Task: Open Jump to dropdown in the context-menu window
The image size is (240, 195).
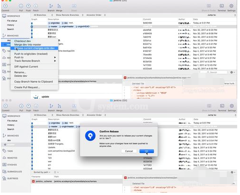Action: [x=222, y=15]
